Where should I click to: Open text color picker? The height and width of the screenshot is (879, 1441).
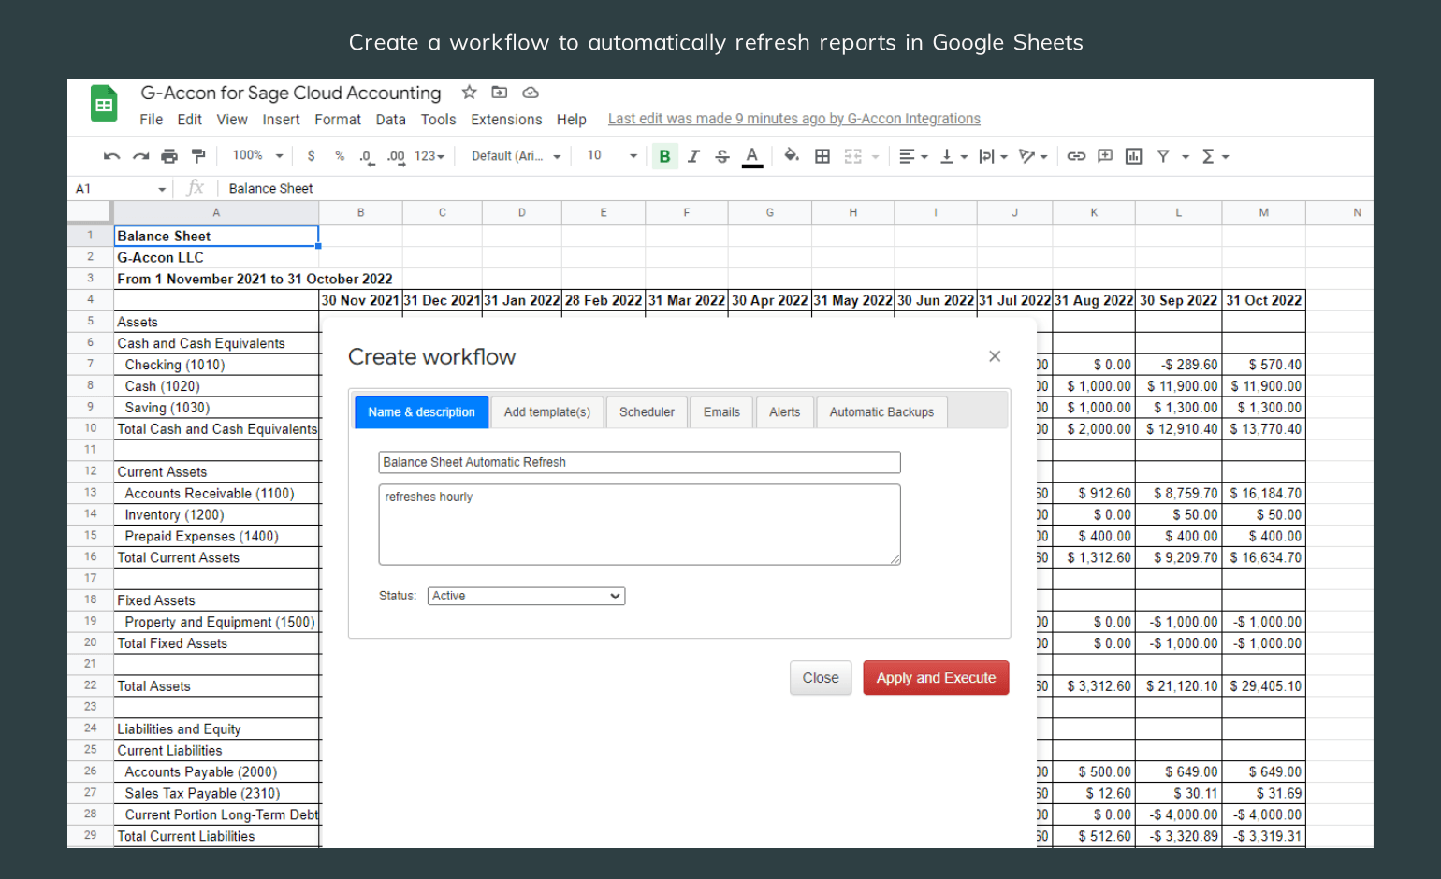click(752, 156)
